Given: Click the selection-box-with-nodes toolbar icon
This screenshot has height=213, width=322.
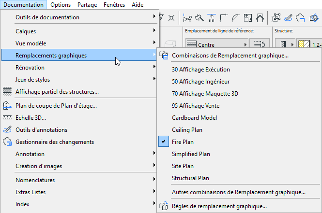Looking at the screenshot, I should click(276, 18).
